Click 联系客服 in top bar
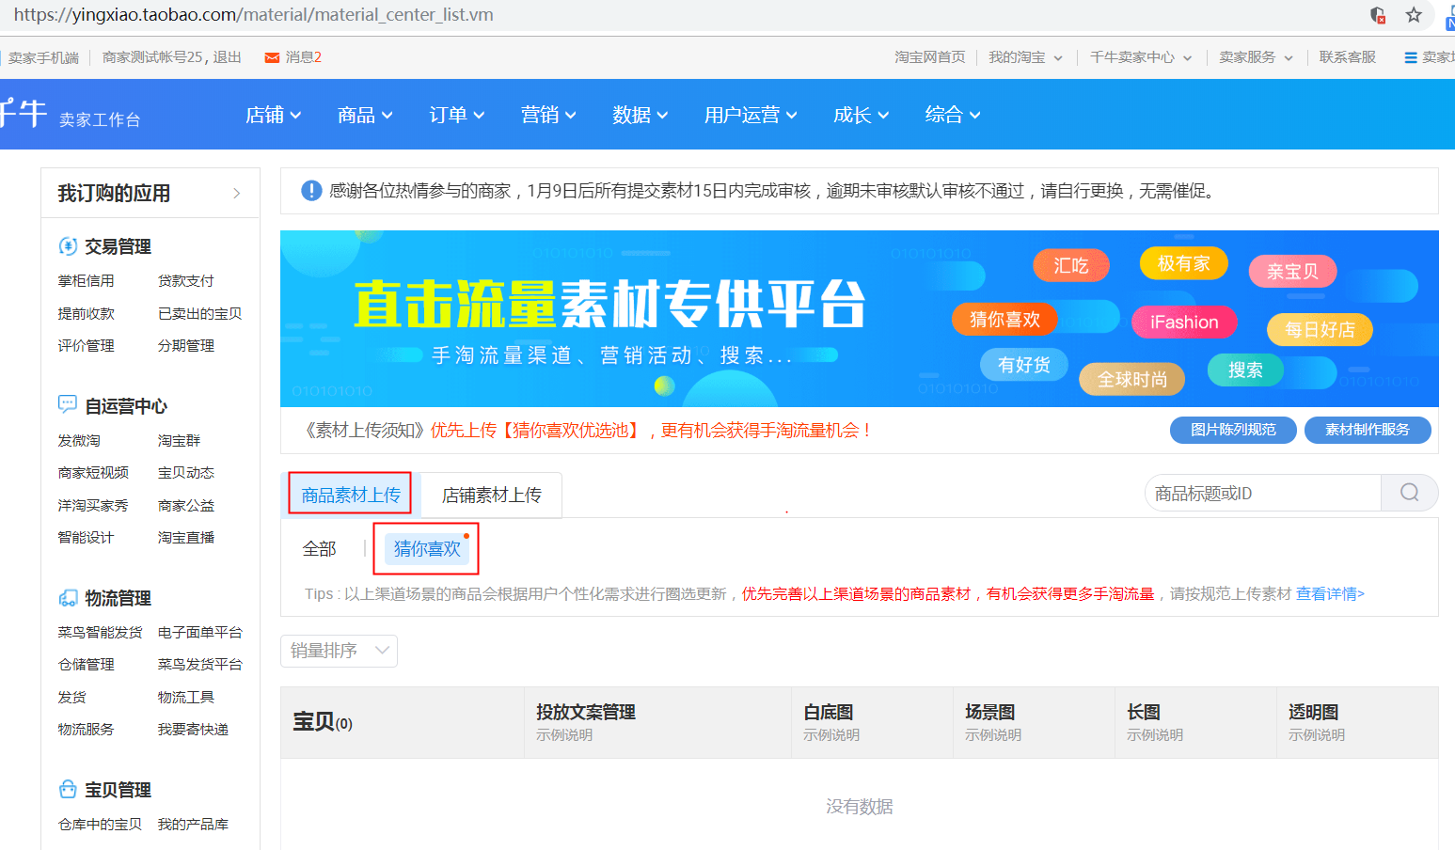 1347,57
